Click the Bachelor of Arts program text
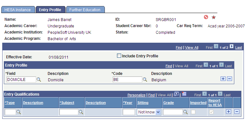Screen dimensions: 249x123 (x=62, y=39)
